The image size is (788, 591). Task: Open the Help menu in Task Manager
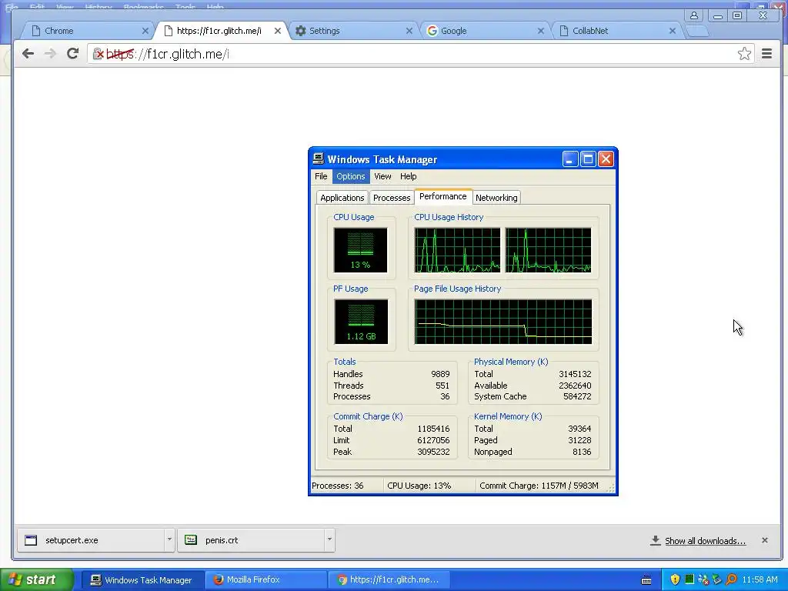click(408, 176)
